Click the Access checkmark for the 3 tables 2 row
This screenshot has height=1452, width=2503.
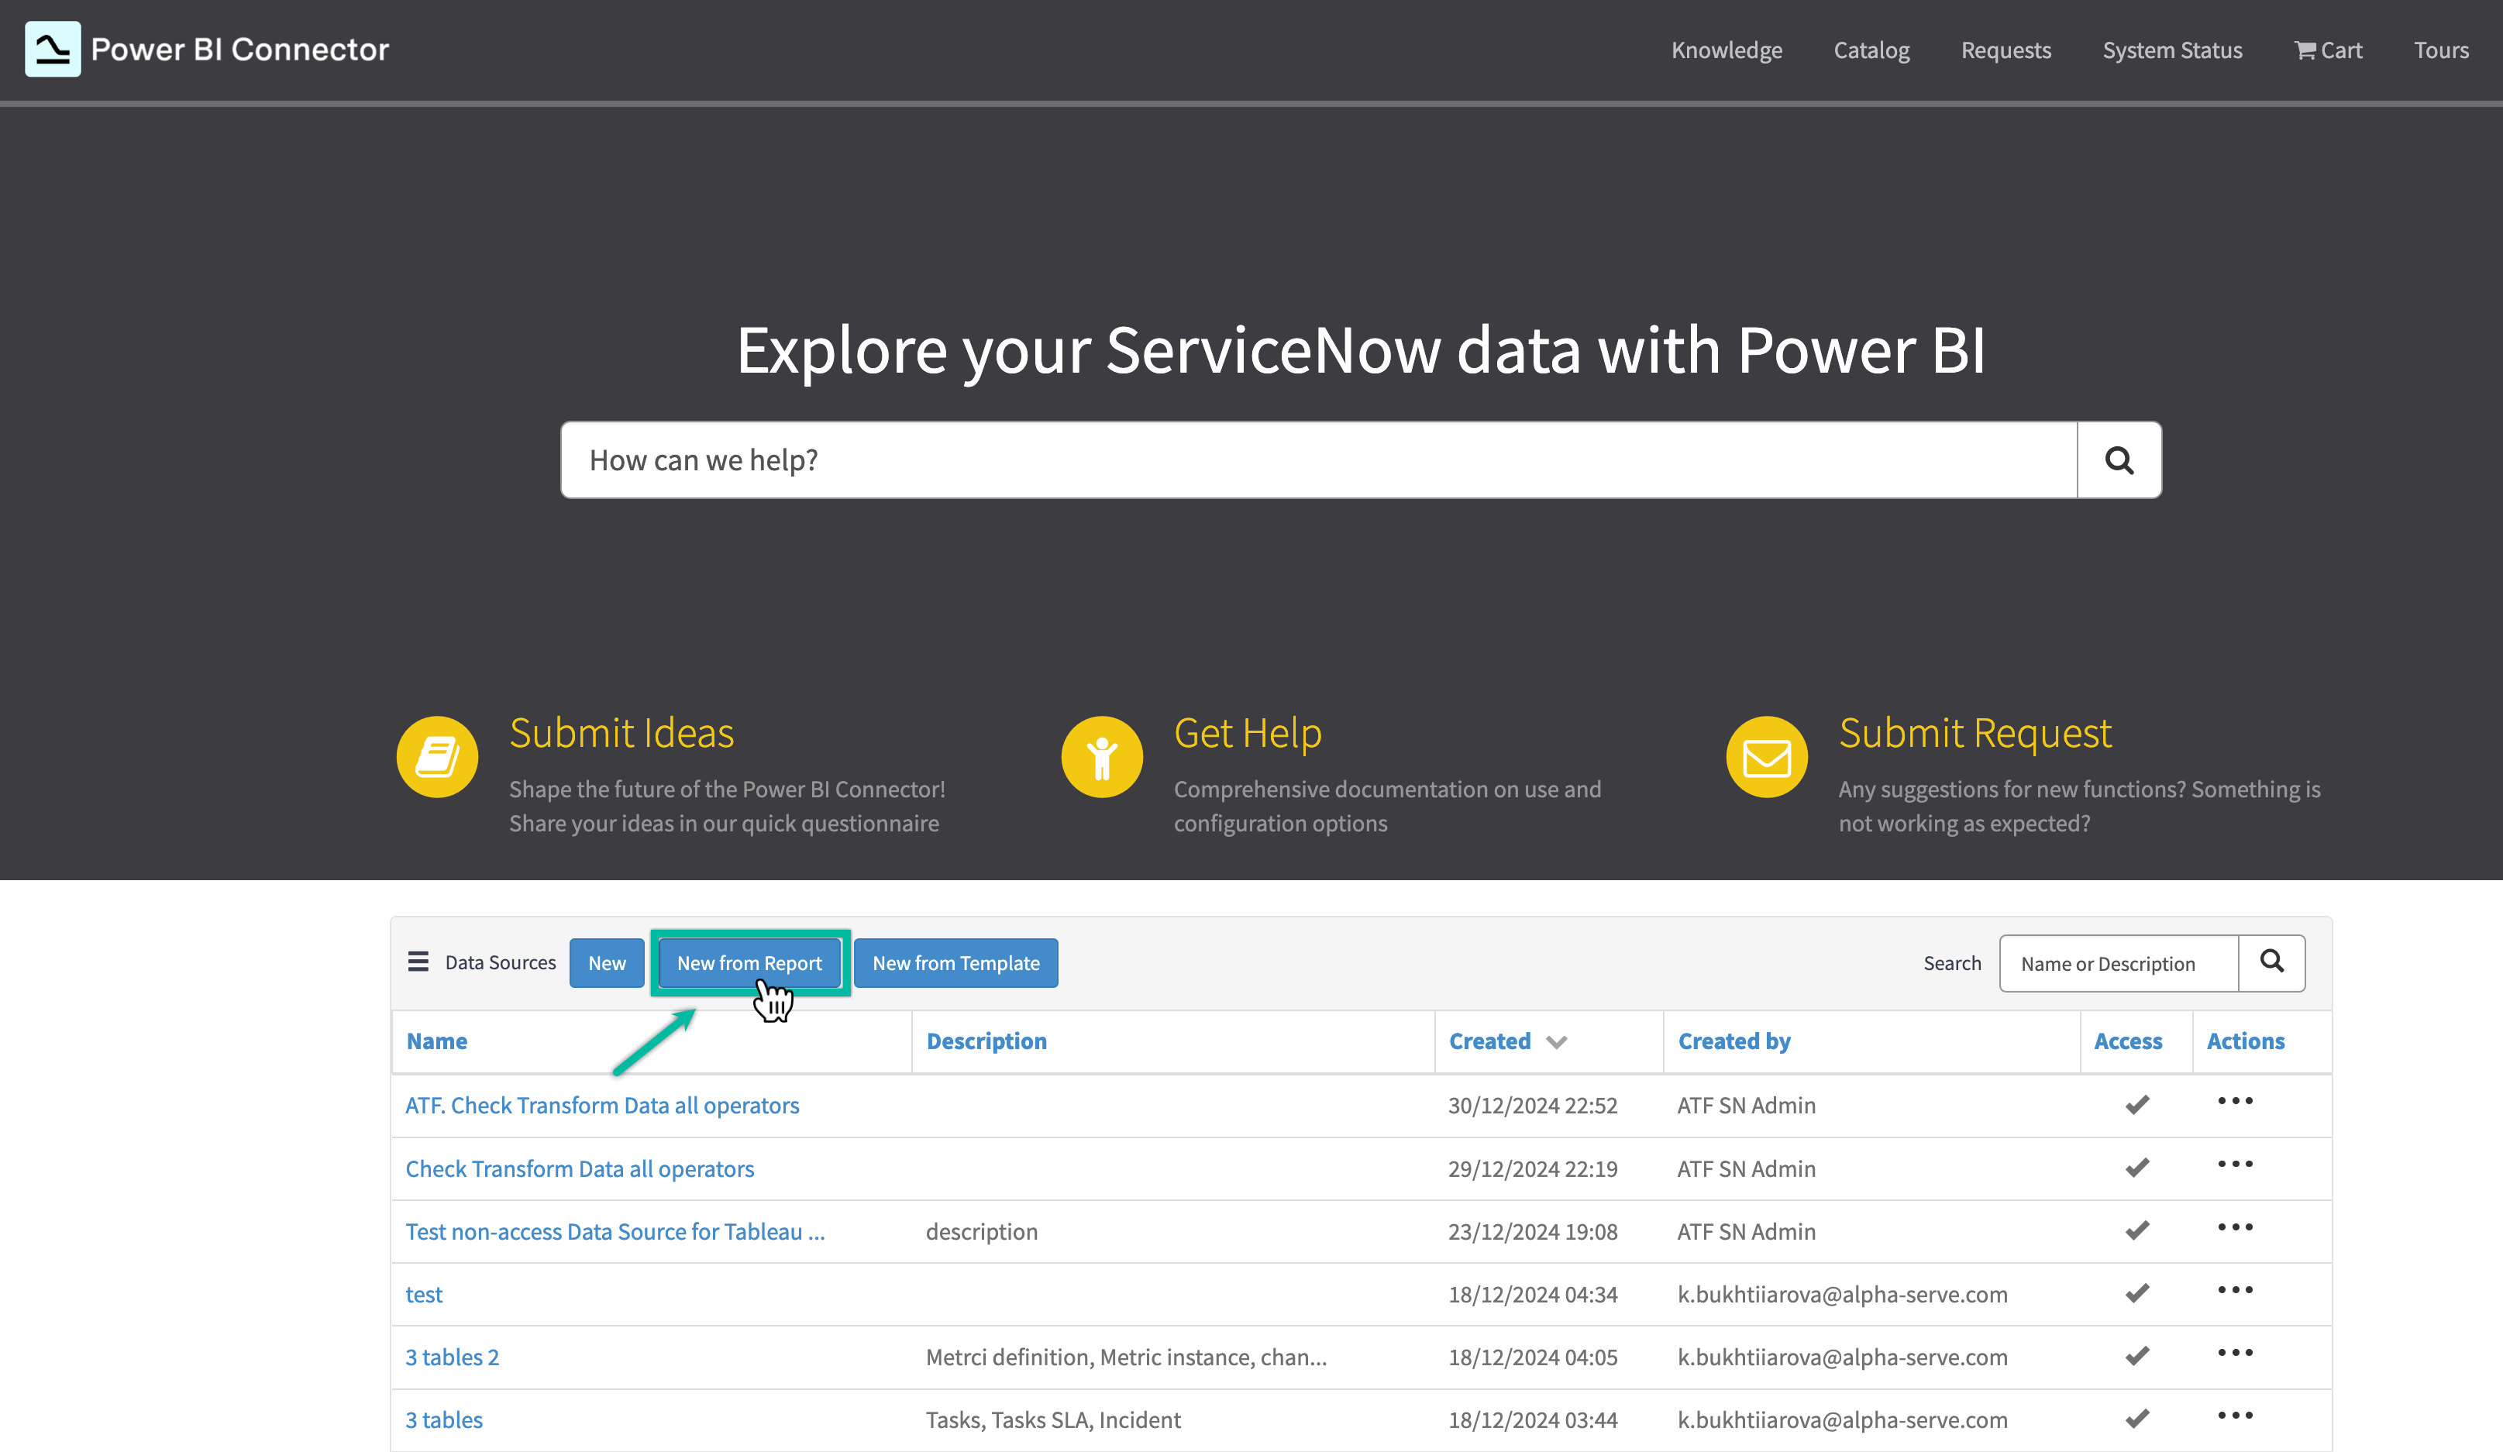coord(2136,1356)
